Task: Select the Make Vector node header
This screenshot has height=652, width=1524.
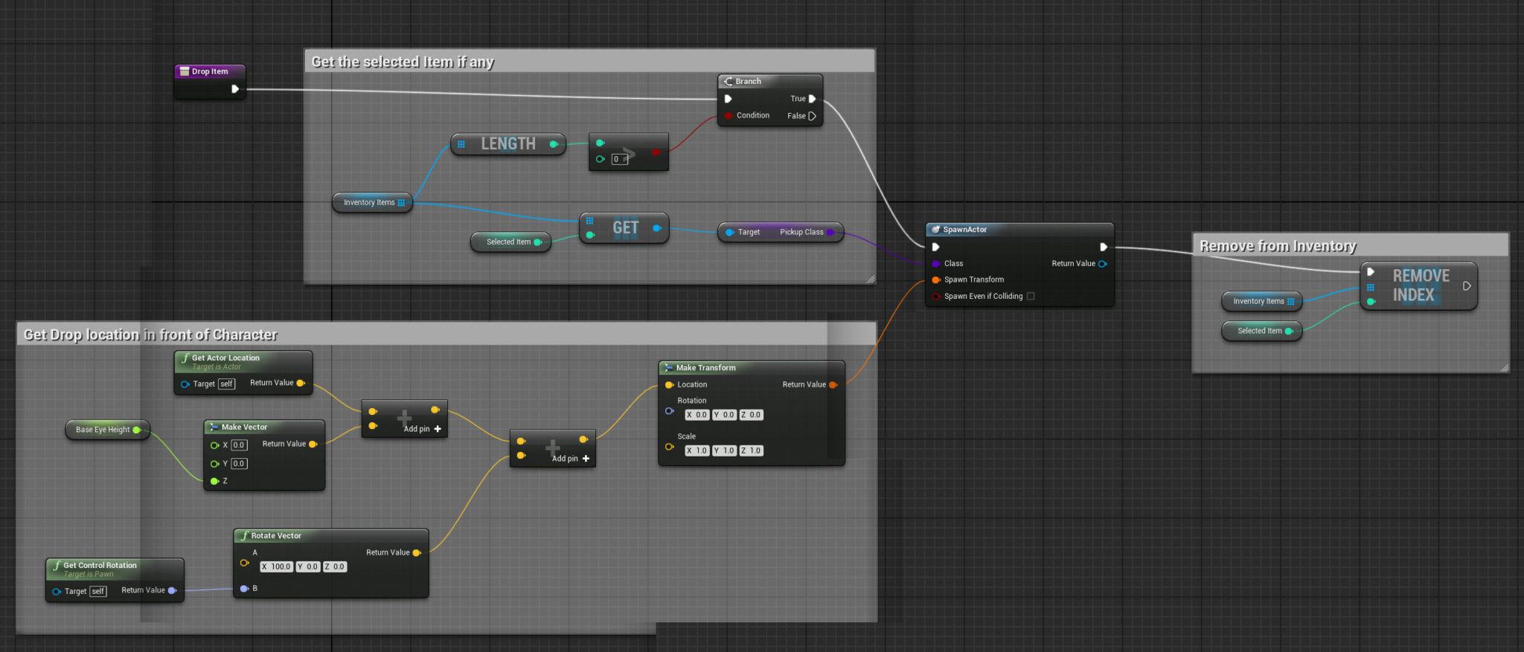Action: (264, 427)
